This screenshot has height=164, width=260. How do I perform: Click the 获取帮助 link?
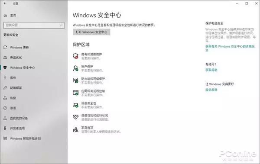(x=211, y=70)
